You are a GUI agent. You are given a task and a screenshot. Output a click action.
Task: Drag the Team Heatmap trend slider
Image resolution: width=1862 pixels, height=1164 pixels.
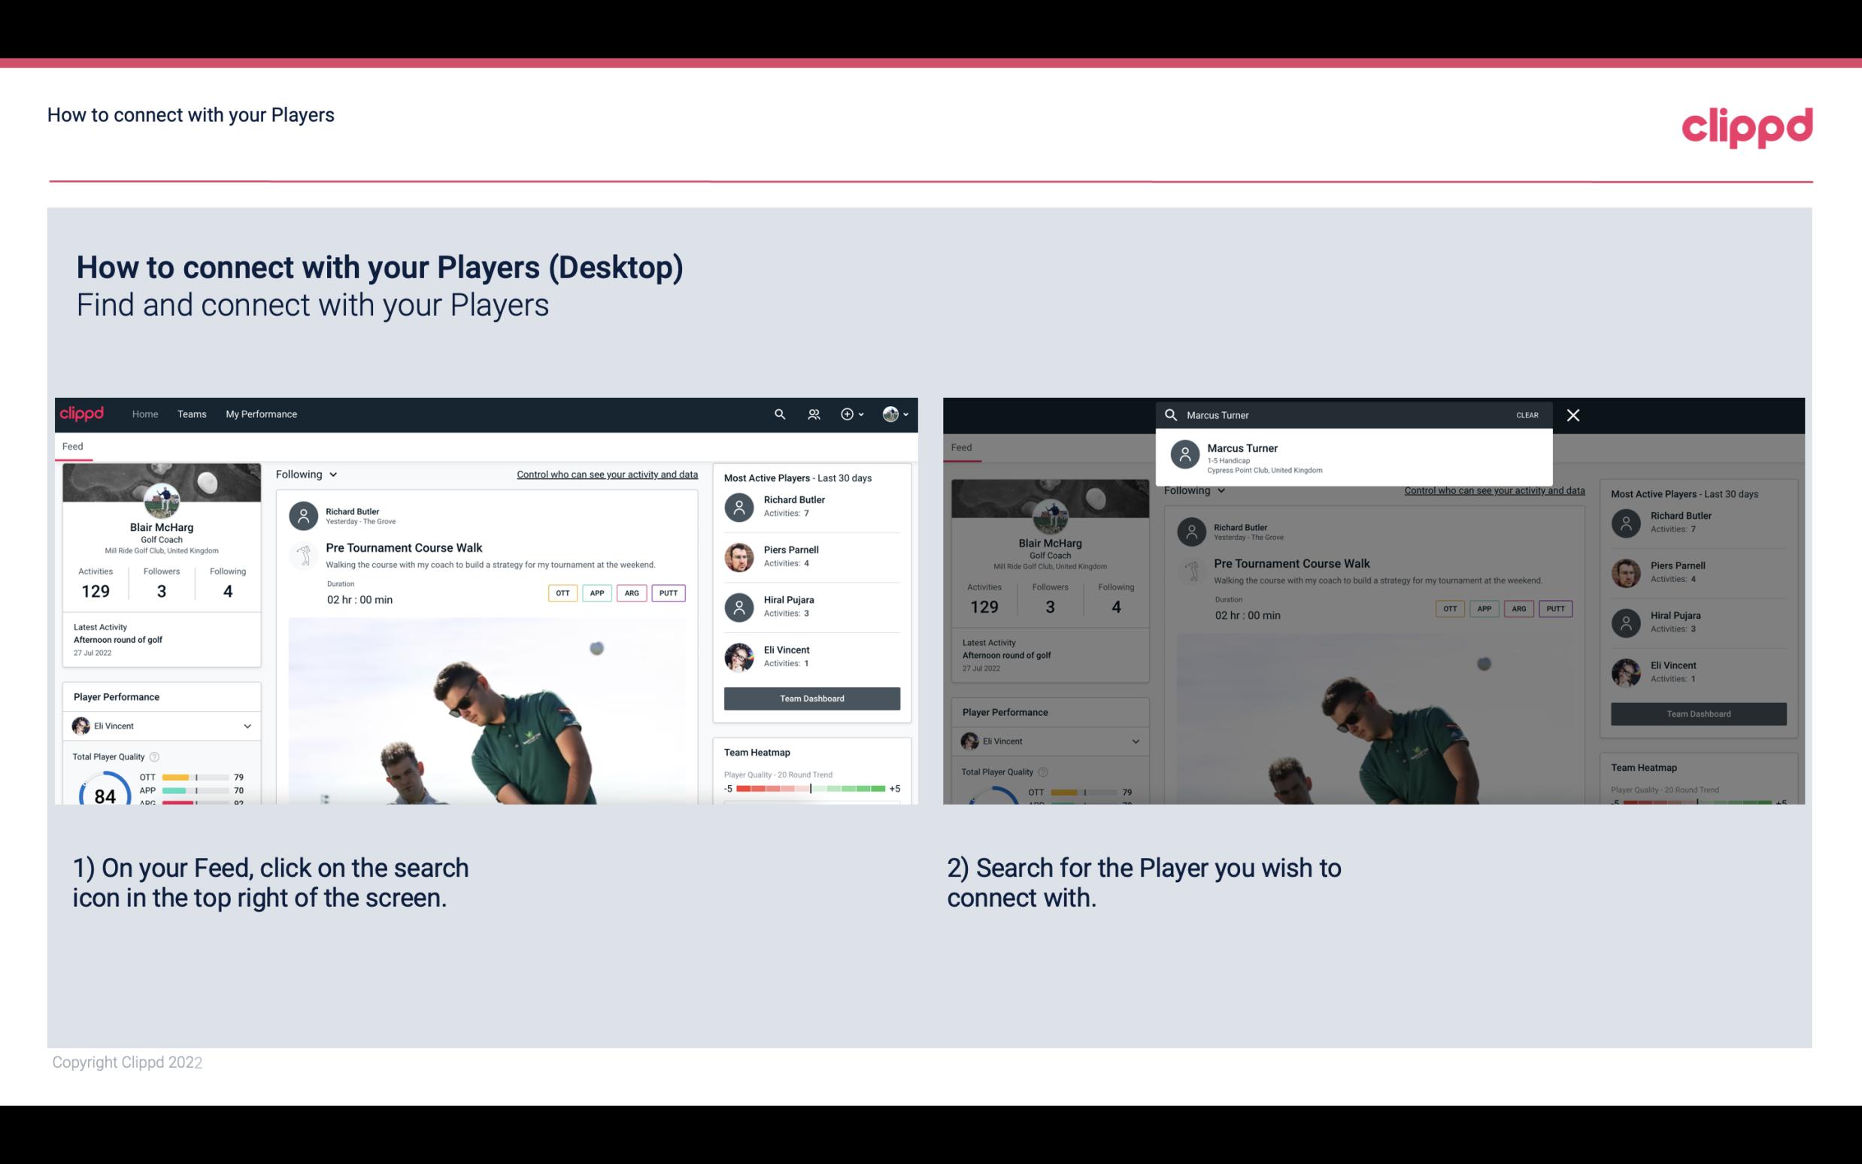808,789
